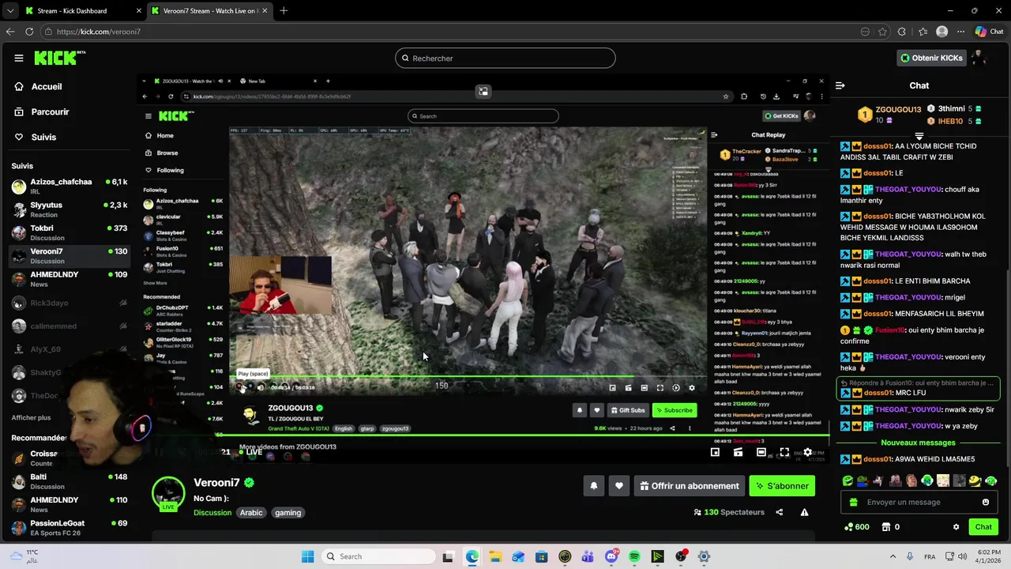The height and width of the screenshot is (569, 1011).
Task: Open the chat shop icon showing 0
Action: click(x=890, y=527)
